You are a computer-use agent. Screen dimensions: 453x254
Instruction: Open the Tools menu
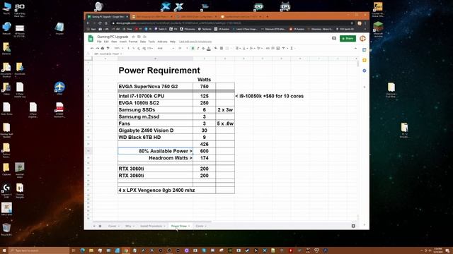click(x=151, y=42)
